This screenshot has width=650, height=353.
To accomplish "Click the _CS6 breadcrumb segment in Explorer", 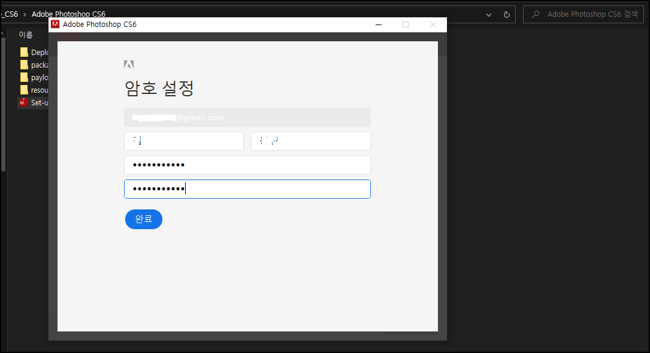I will click(10, 14).
